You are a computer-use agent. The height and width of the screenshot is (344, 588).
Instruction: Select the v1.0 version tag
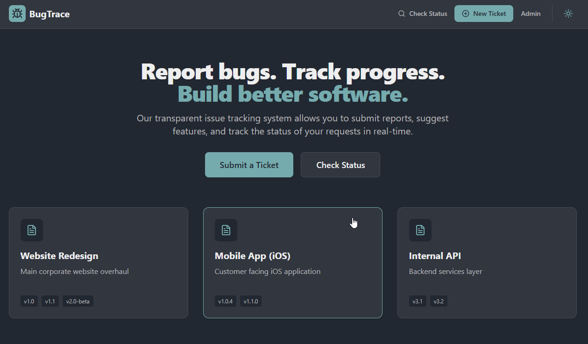tap(29, 301)
